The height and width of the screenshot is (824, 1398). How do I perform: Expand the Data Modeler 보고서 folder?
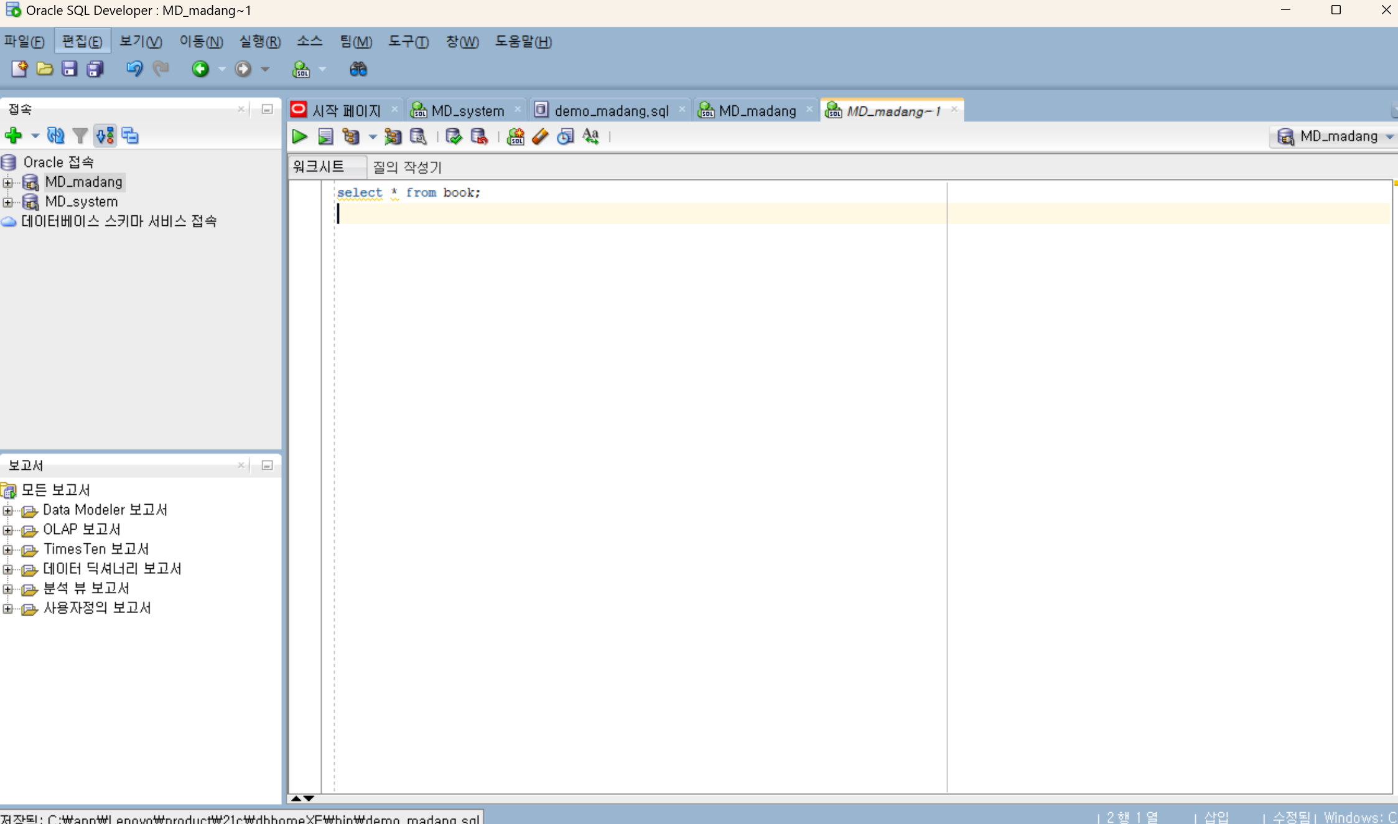coord(7,511)
